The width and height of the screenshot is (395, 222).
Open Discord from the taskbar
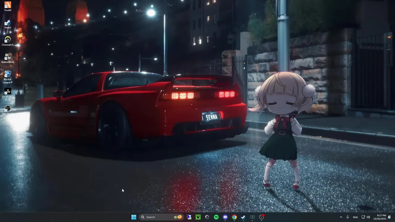coord(225,217)
